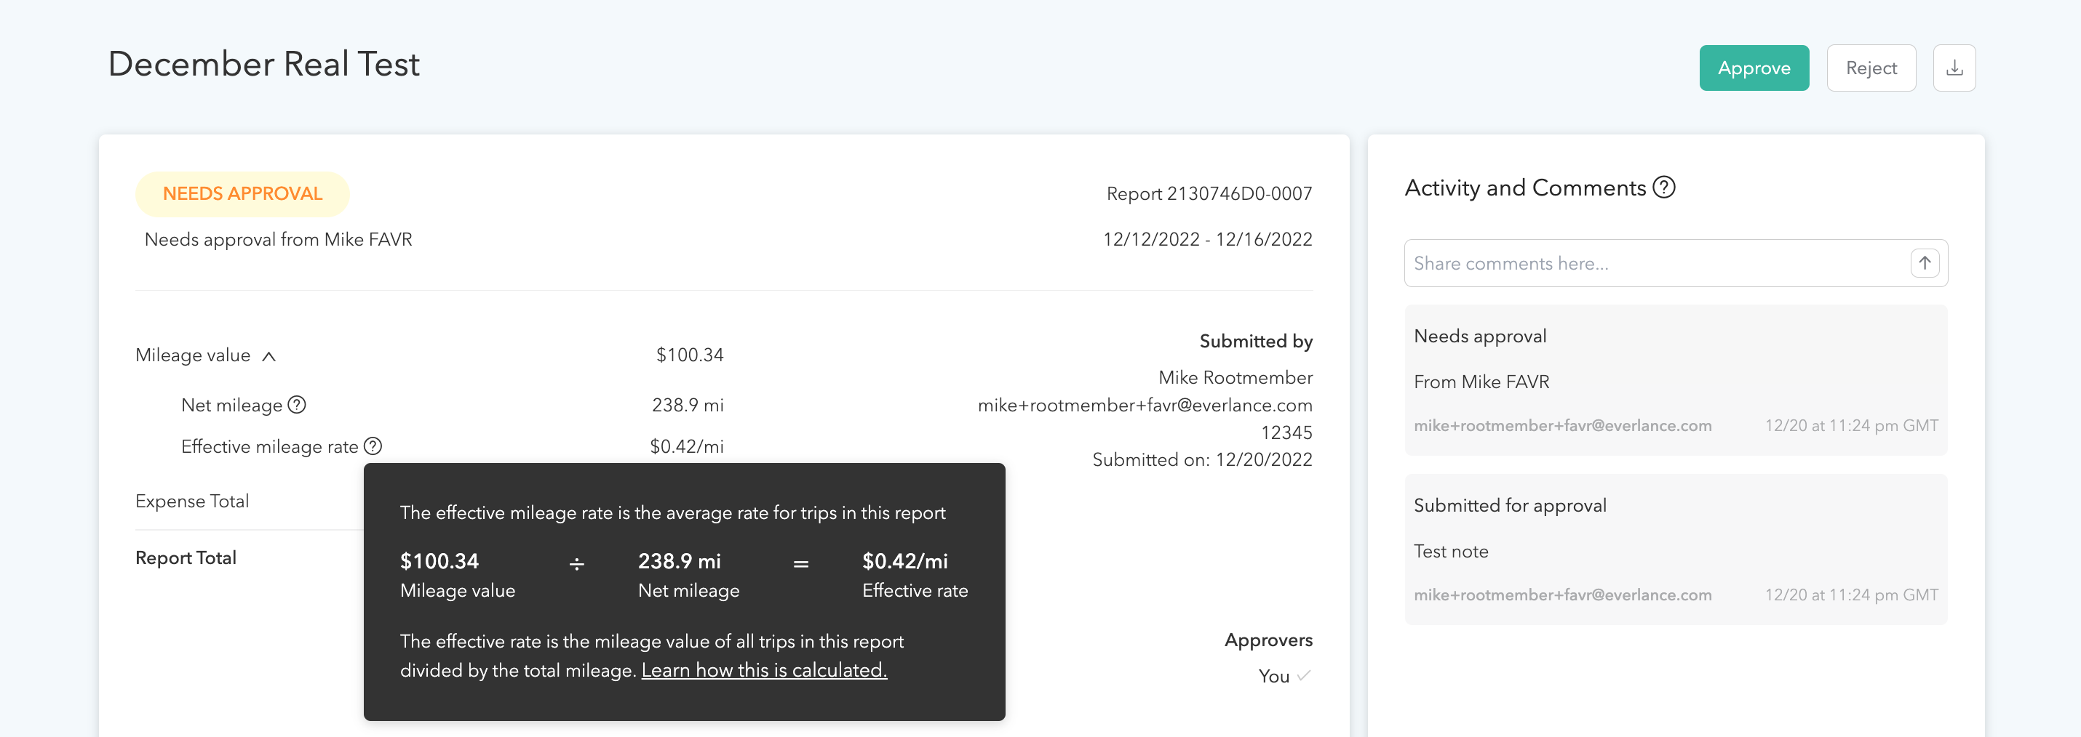Click the Effective mileage rate question mark icon
The image size is (2081, 737).
(373, 446)
